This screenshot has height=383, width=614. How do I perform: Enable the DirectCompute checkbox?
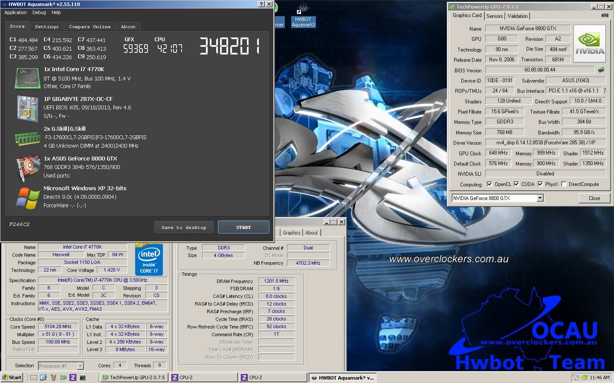(x=564, y=184)
